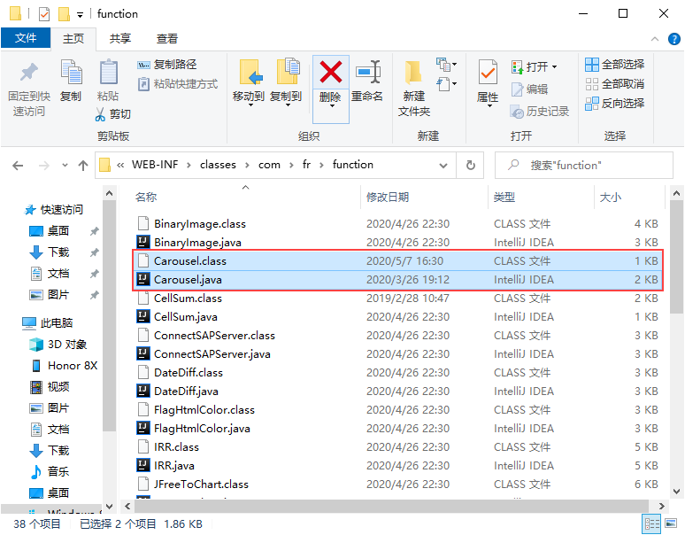Click the 打开 (Open) button
Viewport: 685px width, 535px height.
click(x=534, y=67)
